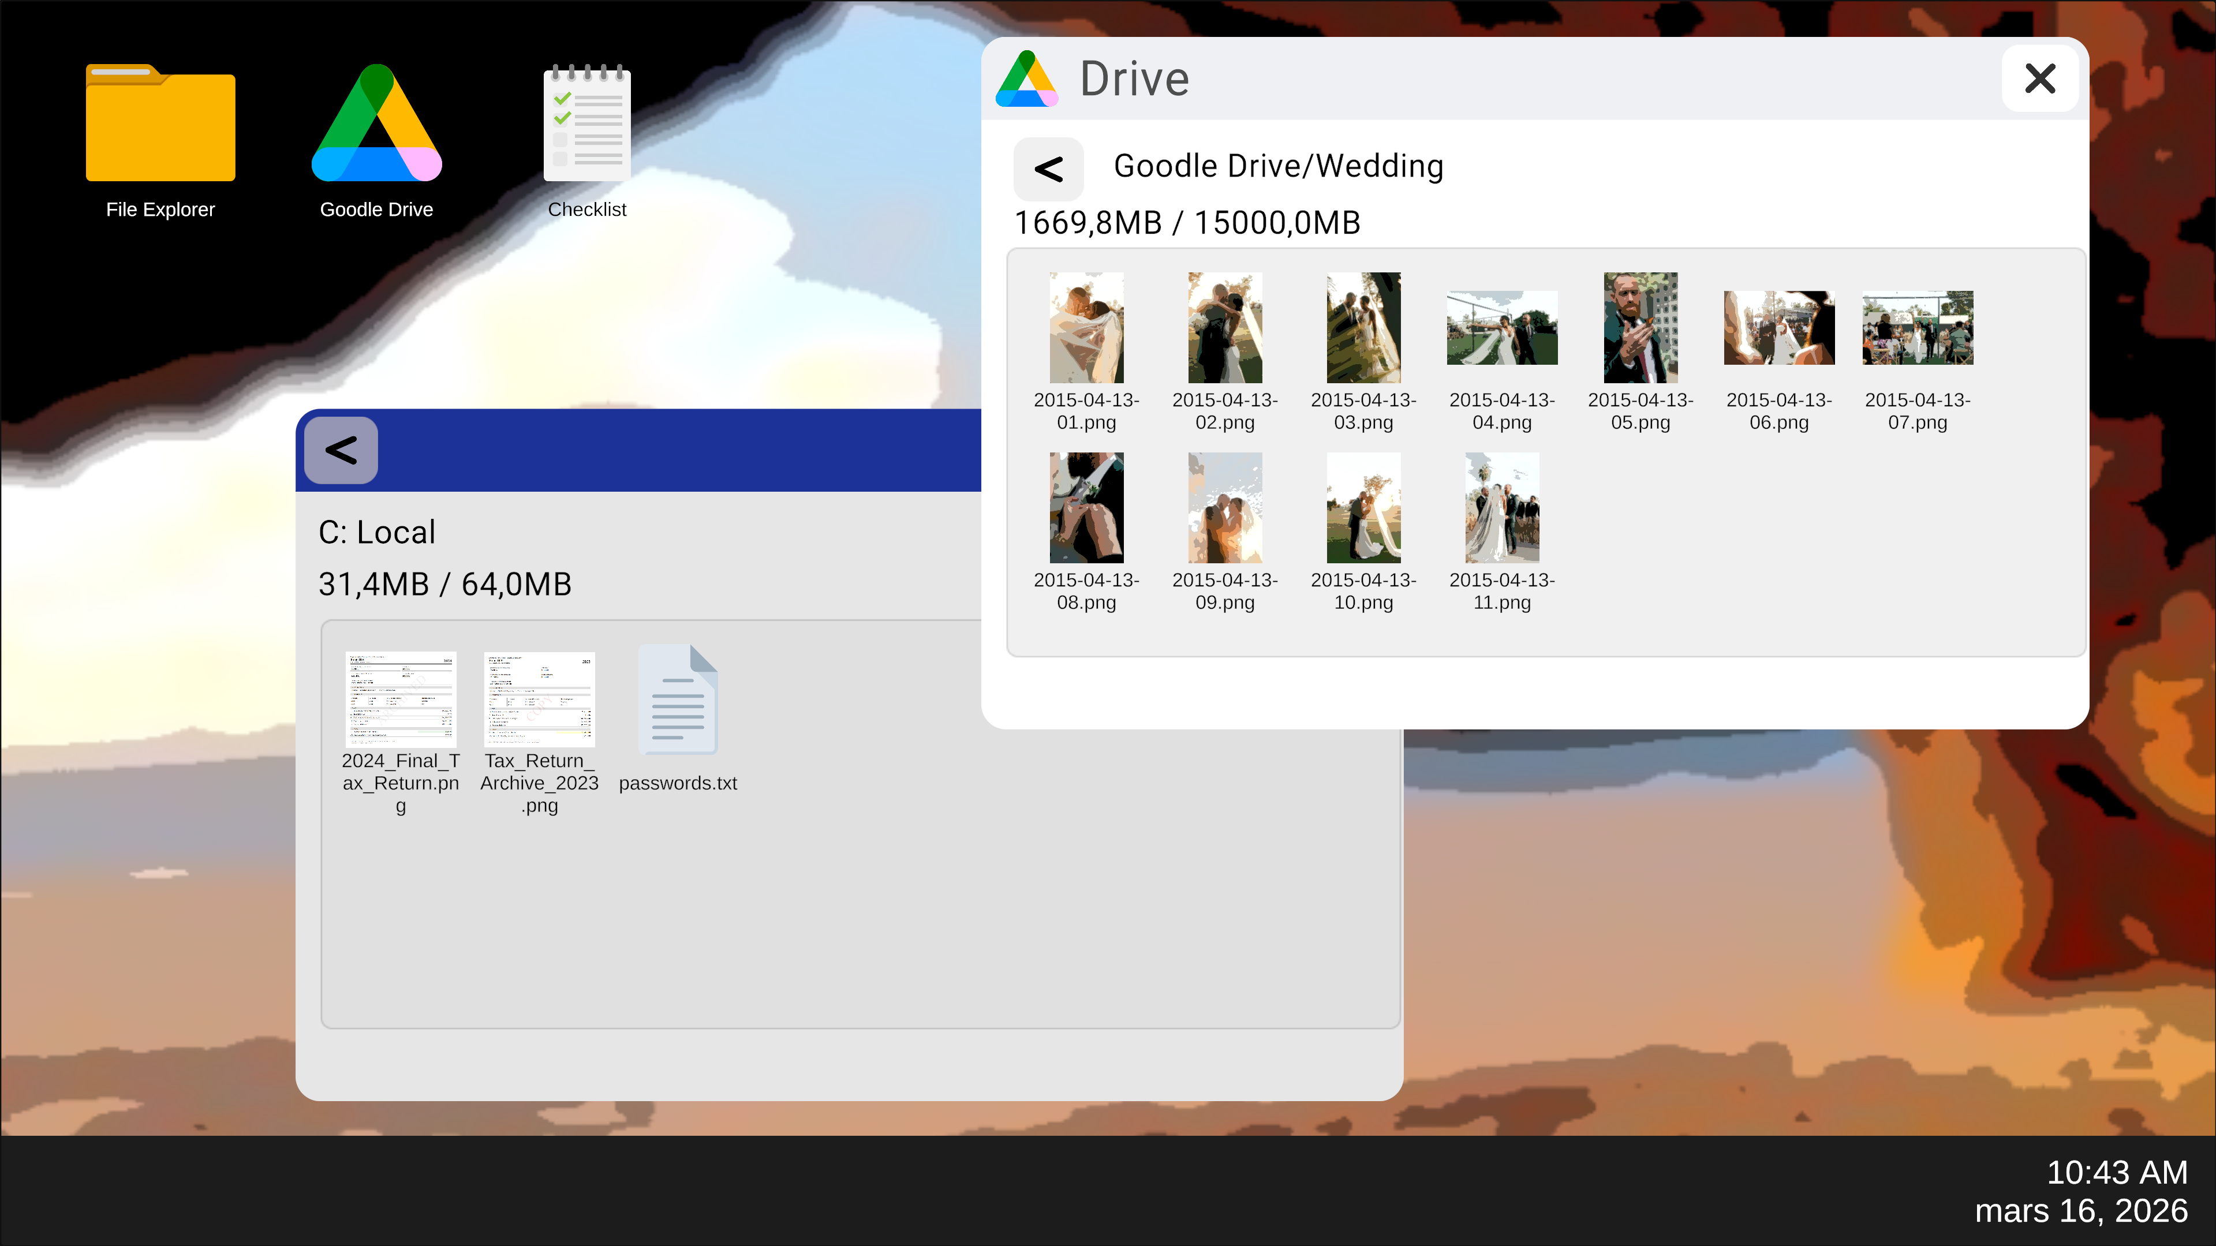Go back from Goodle Drive/Wedding folder
Screen dimensions: 2216x1246
tap(1048, 169)
